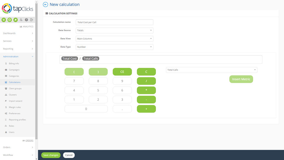Screen dimensions: 284x160
Task: Expand the Dashboards menu
Action: click(18, 33)
